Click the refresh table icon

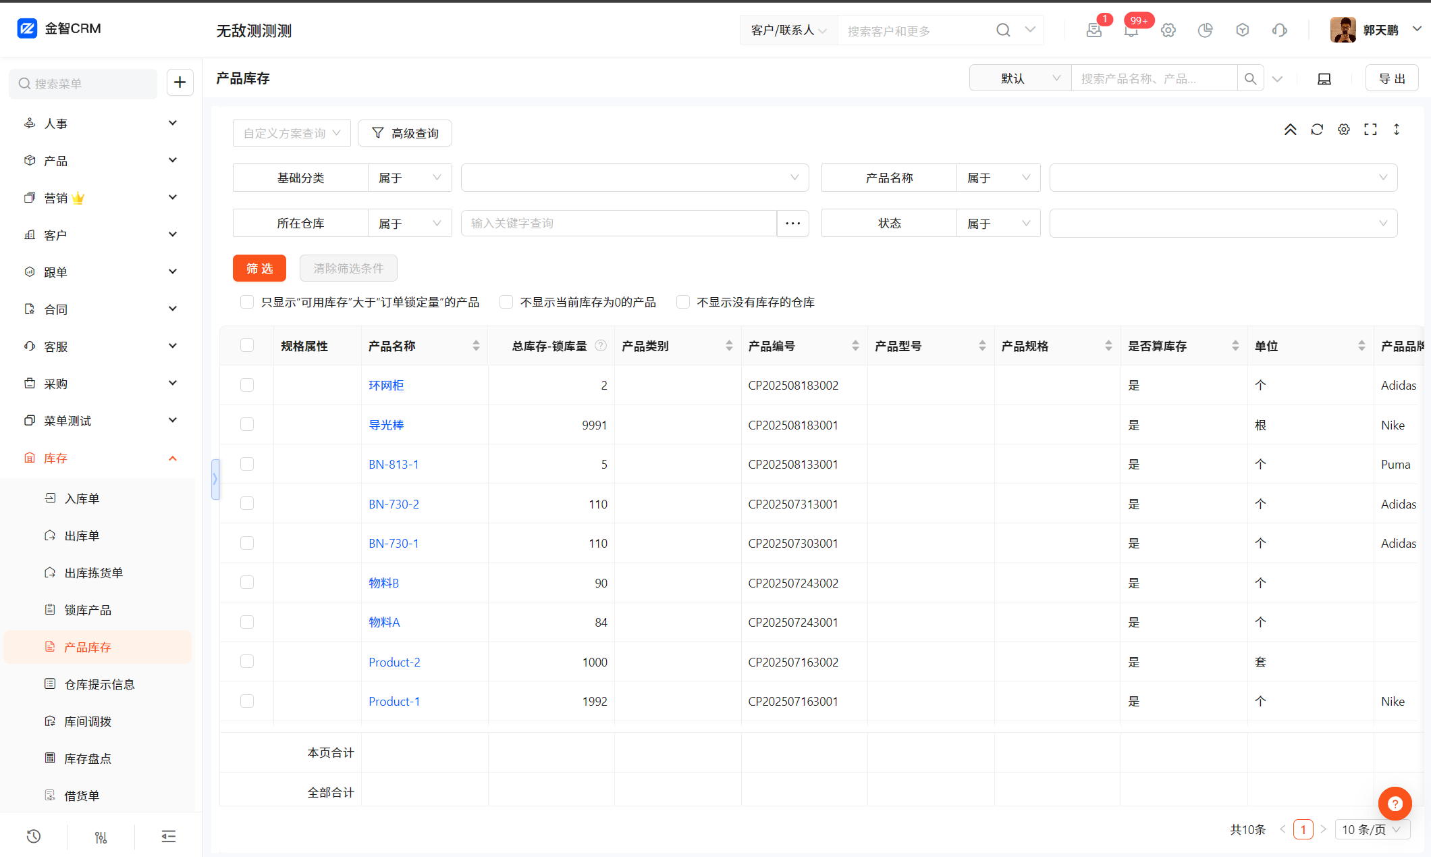(x=1317, y=130)
